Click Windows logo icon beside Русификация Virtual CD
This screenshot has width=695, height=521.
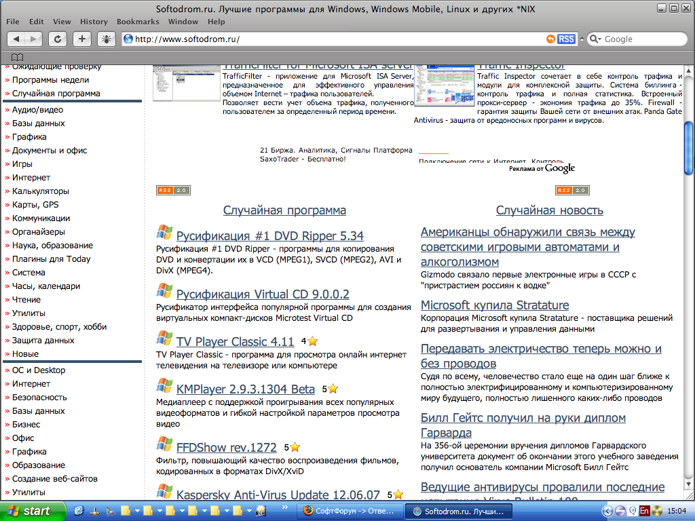[164, 291]
